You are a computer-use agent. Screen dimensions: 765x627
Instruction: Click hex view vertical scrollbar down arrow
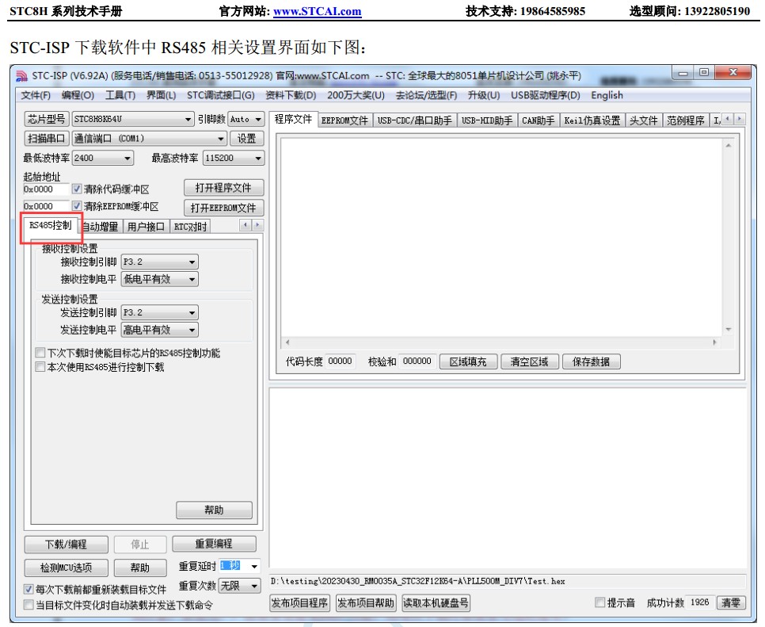tap(729, 330)
